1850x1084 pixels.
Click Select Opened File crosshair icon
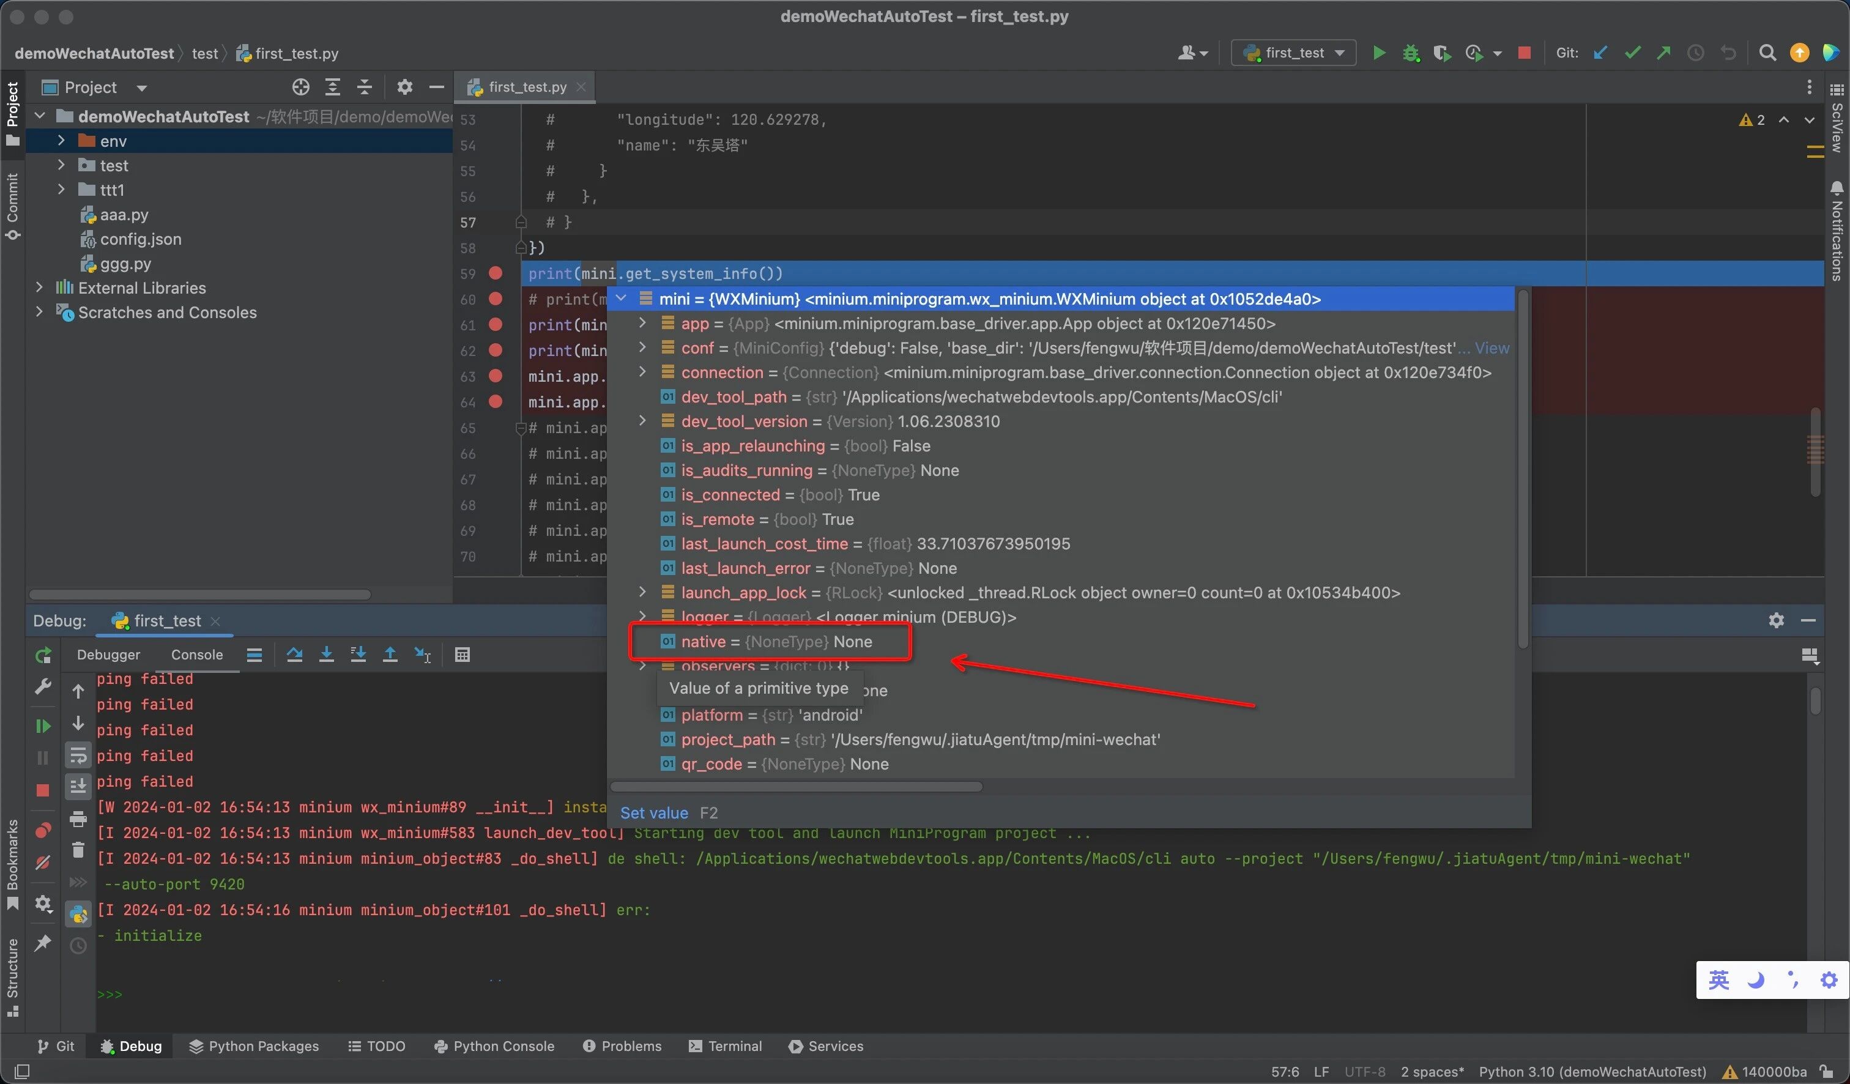coord(300,87)
